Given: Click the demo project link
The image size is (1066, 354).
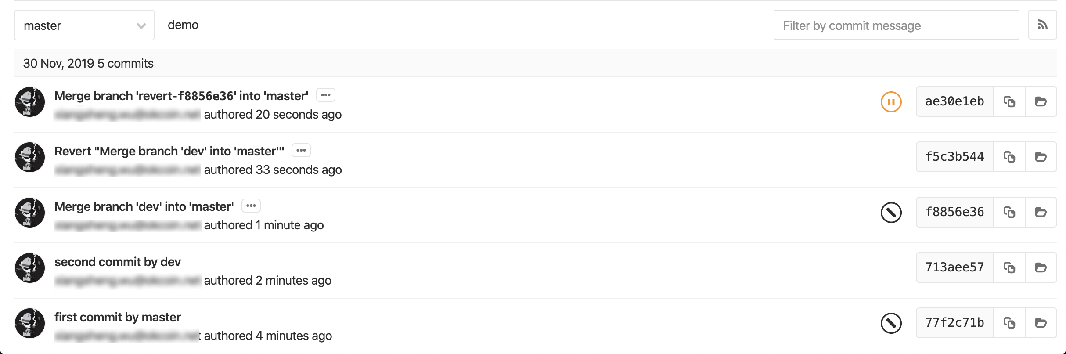Looking at the screenshot, I should (x=184, y=25).
